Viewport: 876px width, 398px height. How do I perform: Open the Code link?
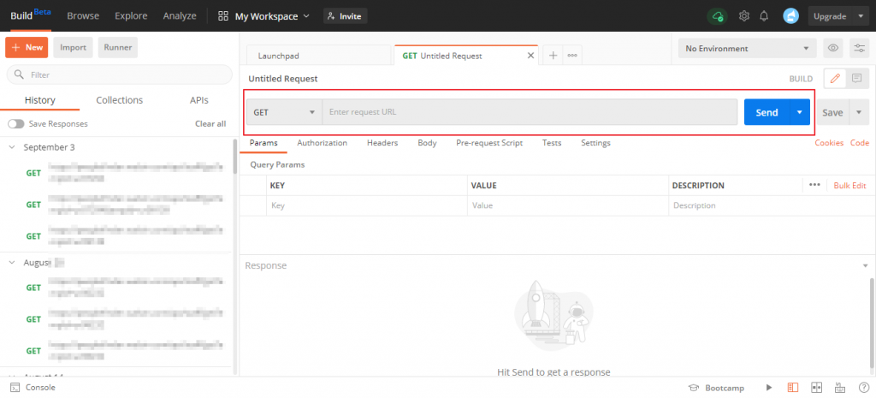[859, 143]
